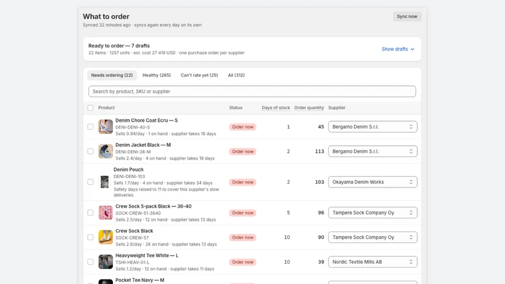Click Pocket Tee Navy — M title
The height and width of the screenshot is (284, 505).
pyautogui.click(x=140, y=280)
